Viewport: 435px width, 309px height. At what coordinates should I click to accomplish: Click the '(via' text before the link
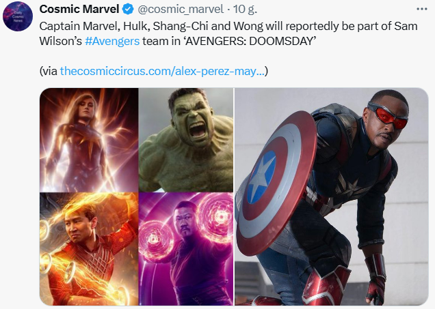click(49, 72)
